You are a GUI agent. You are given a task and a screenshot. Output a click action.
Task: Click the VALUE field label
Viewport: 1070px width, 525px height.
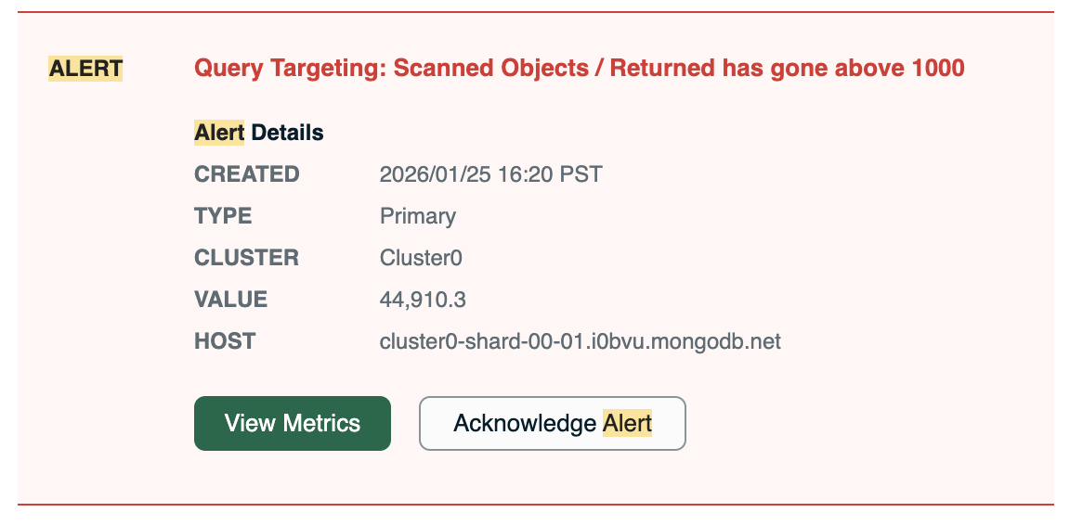click(x=230, y=300)
